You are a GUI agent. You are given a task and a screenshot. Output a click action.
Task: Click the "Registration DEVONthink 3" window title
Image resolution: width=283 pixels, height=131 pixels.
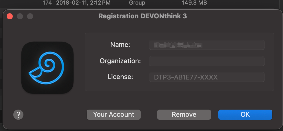tap(143, 16)
